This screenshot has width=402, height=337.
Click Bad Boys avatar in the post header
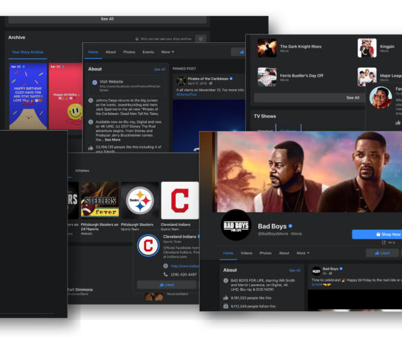click(316, 271)
